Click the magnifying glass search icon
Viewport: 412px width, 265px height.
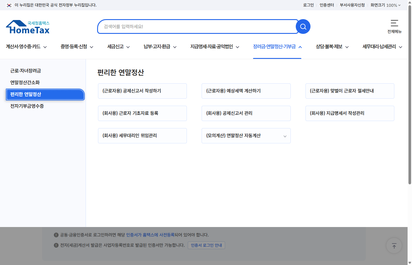[x=303, y=26]
